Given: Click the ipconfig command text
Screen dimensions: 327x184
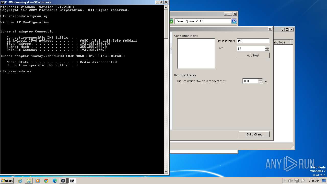Looking at the screenshot, I should [39, 16].
